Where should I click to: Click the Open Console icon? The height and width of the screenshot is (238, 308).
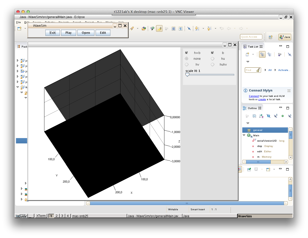click(x=268, y=169)
